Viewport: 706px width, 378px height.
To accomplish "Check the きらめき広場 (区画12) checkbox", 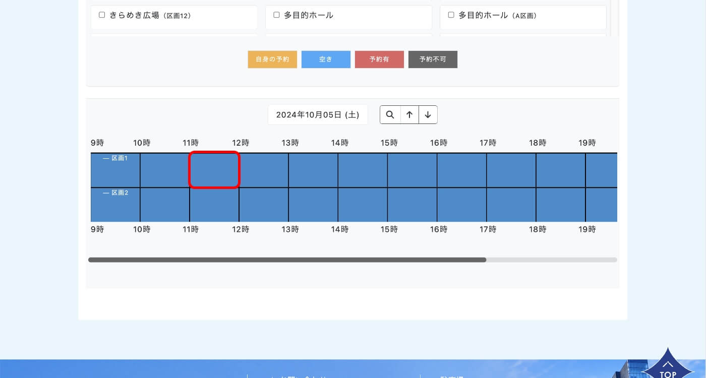I will coord(102,15).
